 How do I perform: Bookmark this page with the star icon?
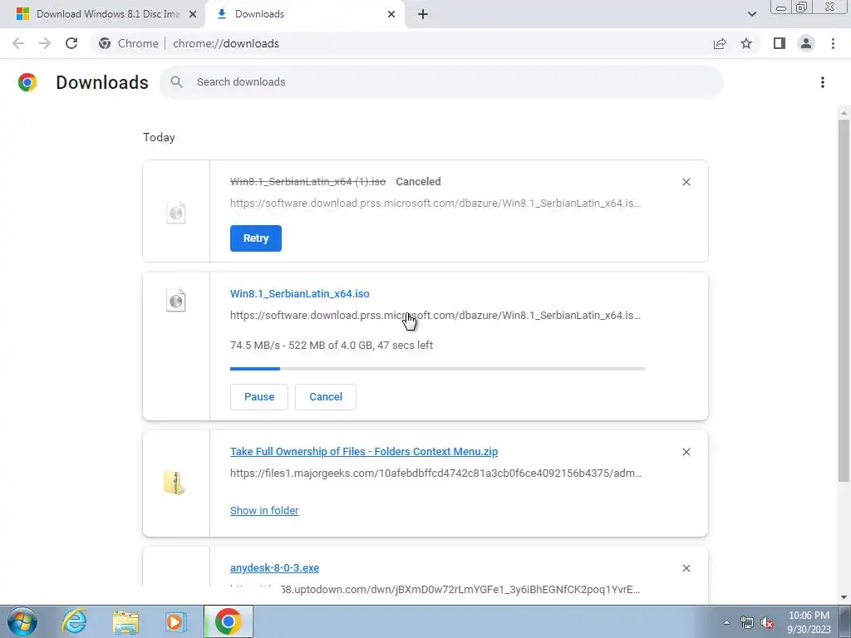pyautogui.click(x=746, y=43)
